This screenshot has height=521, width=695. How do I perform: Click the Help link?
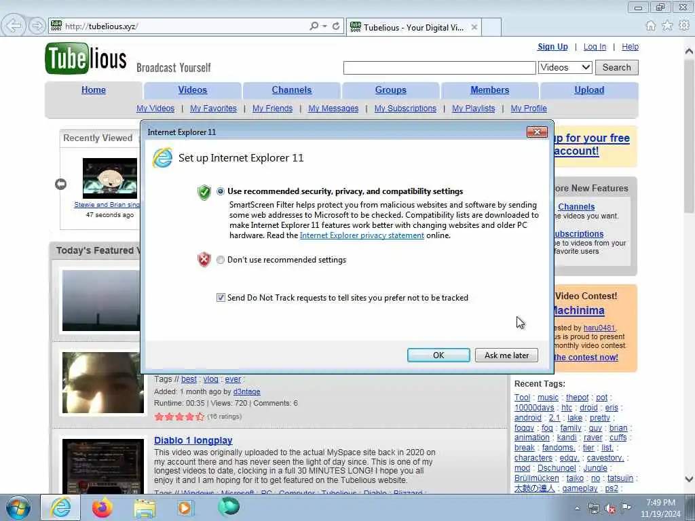[630, 47]
